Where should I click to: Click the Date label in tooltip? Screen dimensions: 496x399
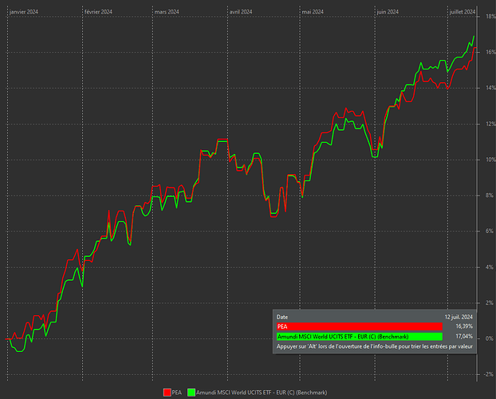point(282,317)
